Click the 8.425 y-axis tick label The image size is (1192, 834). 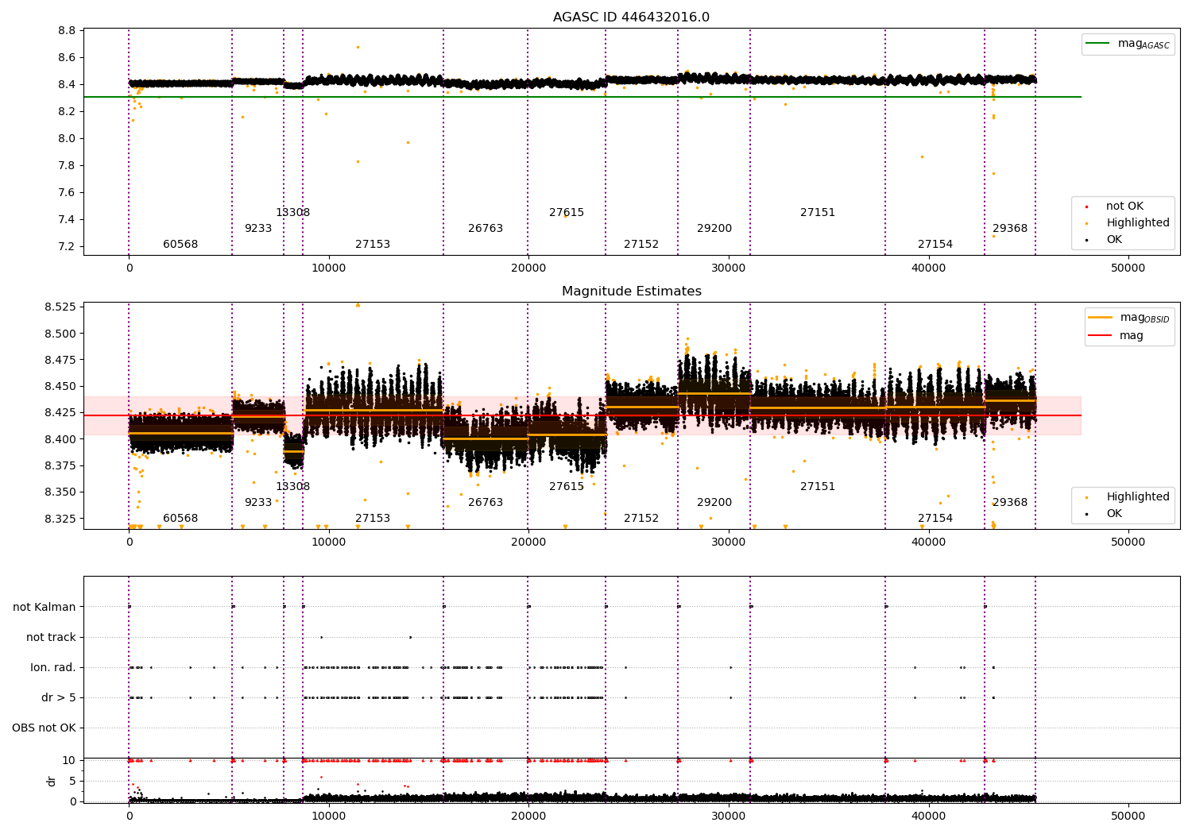(x=60, y=412)
